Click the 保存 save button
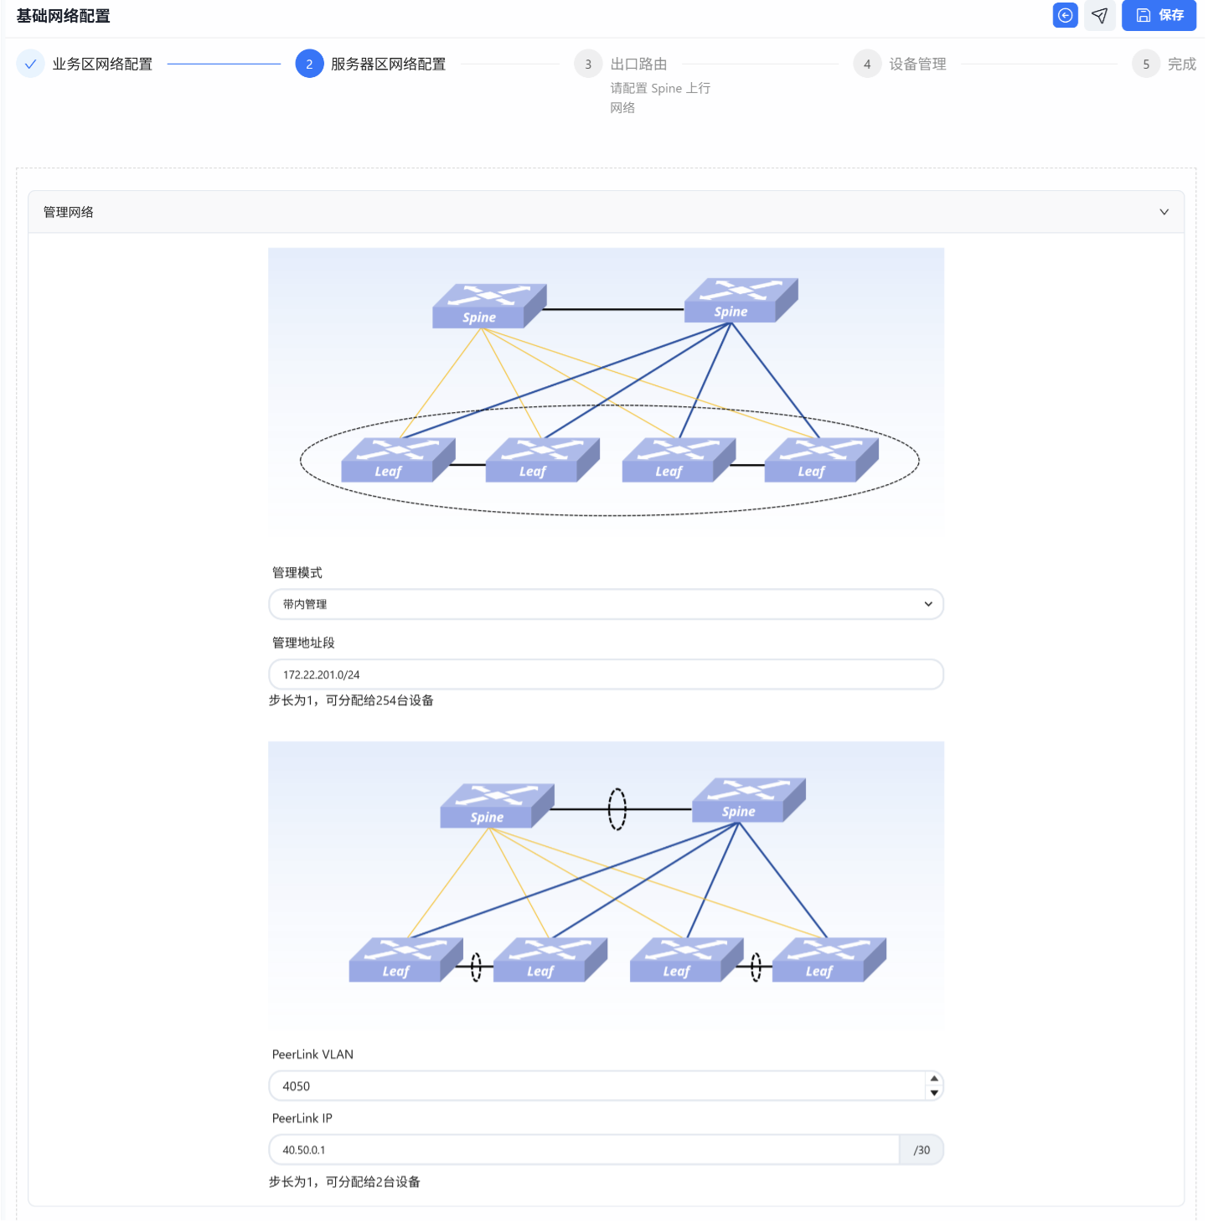Viewport: 1208px width, 1223px height. 1159,15
